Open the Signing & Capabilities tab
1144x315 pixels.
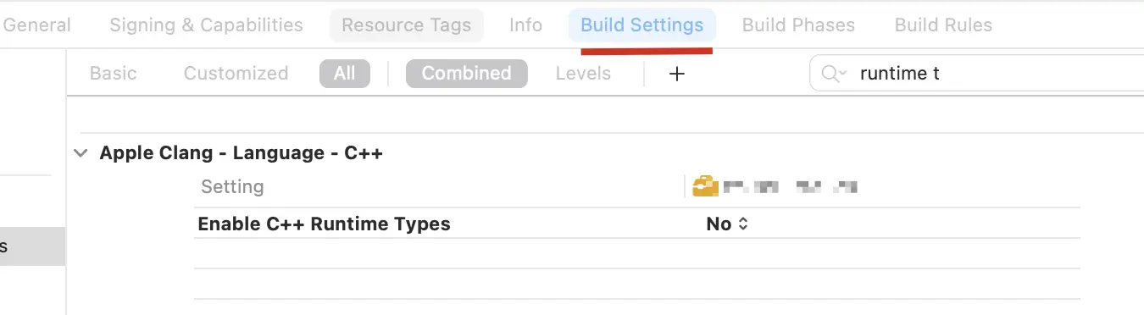pos(206,25)
